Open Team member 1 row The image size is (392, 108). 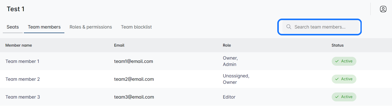point(22,61)
